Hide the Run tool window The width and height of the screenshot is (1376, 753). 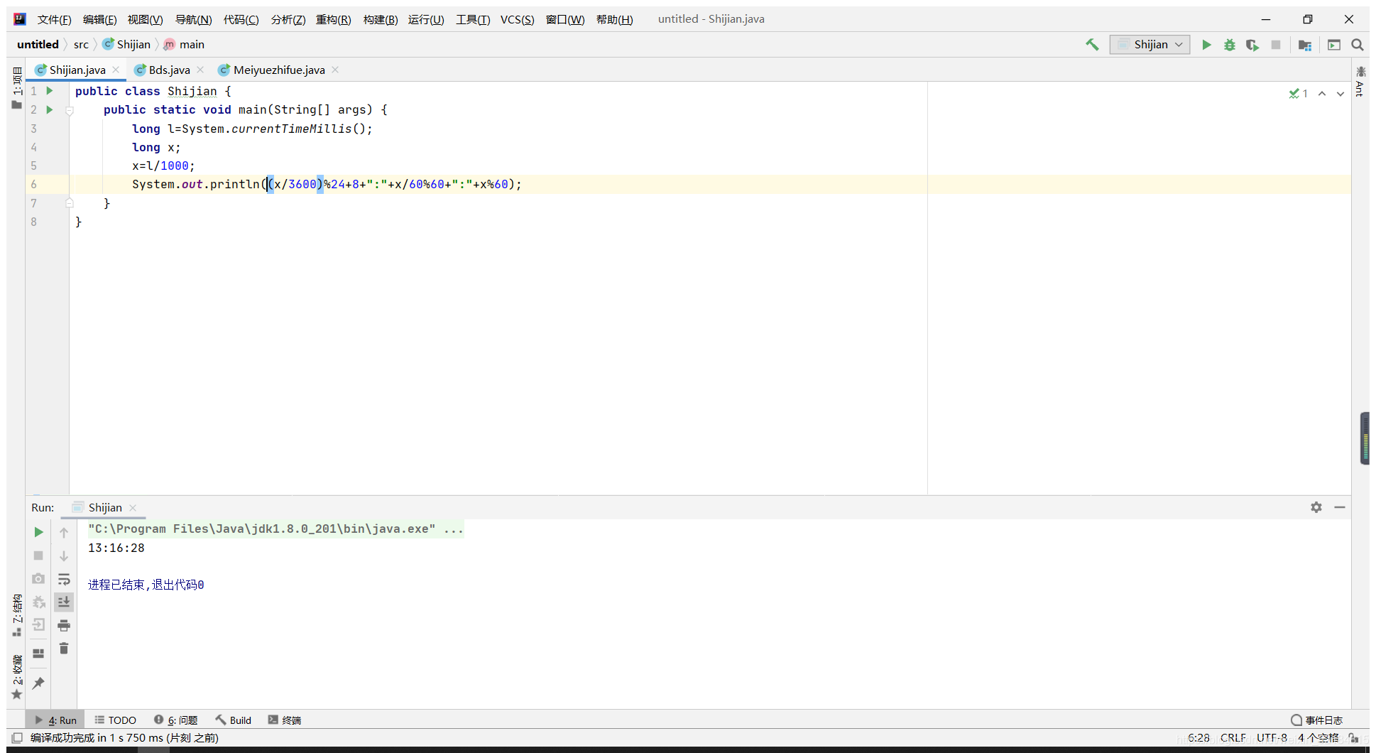click(1340, 507)
